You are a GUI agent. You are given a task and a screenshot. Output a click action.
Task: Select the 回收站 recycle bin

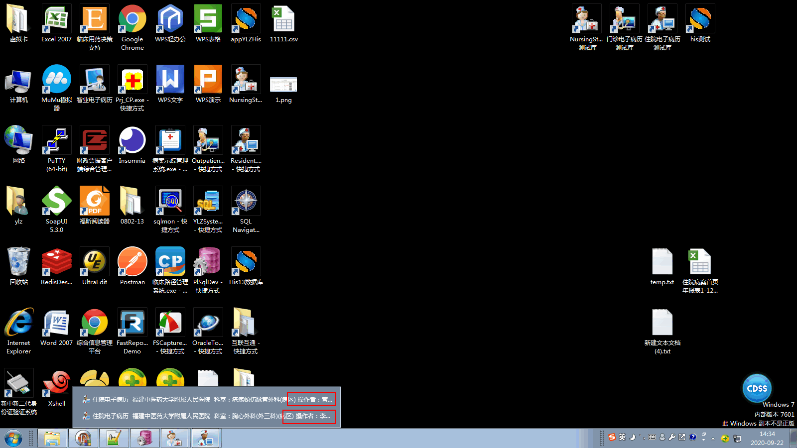point(19,267)
